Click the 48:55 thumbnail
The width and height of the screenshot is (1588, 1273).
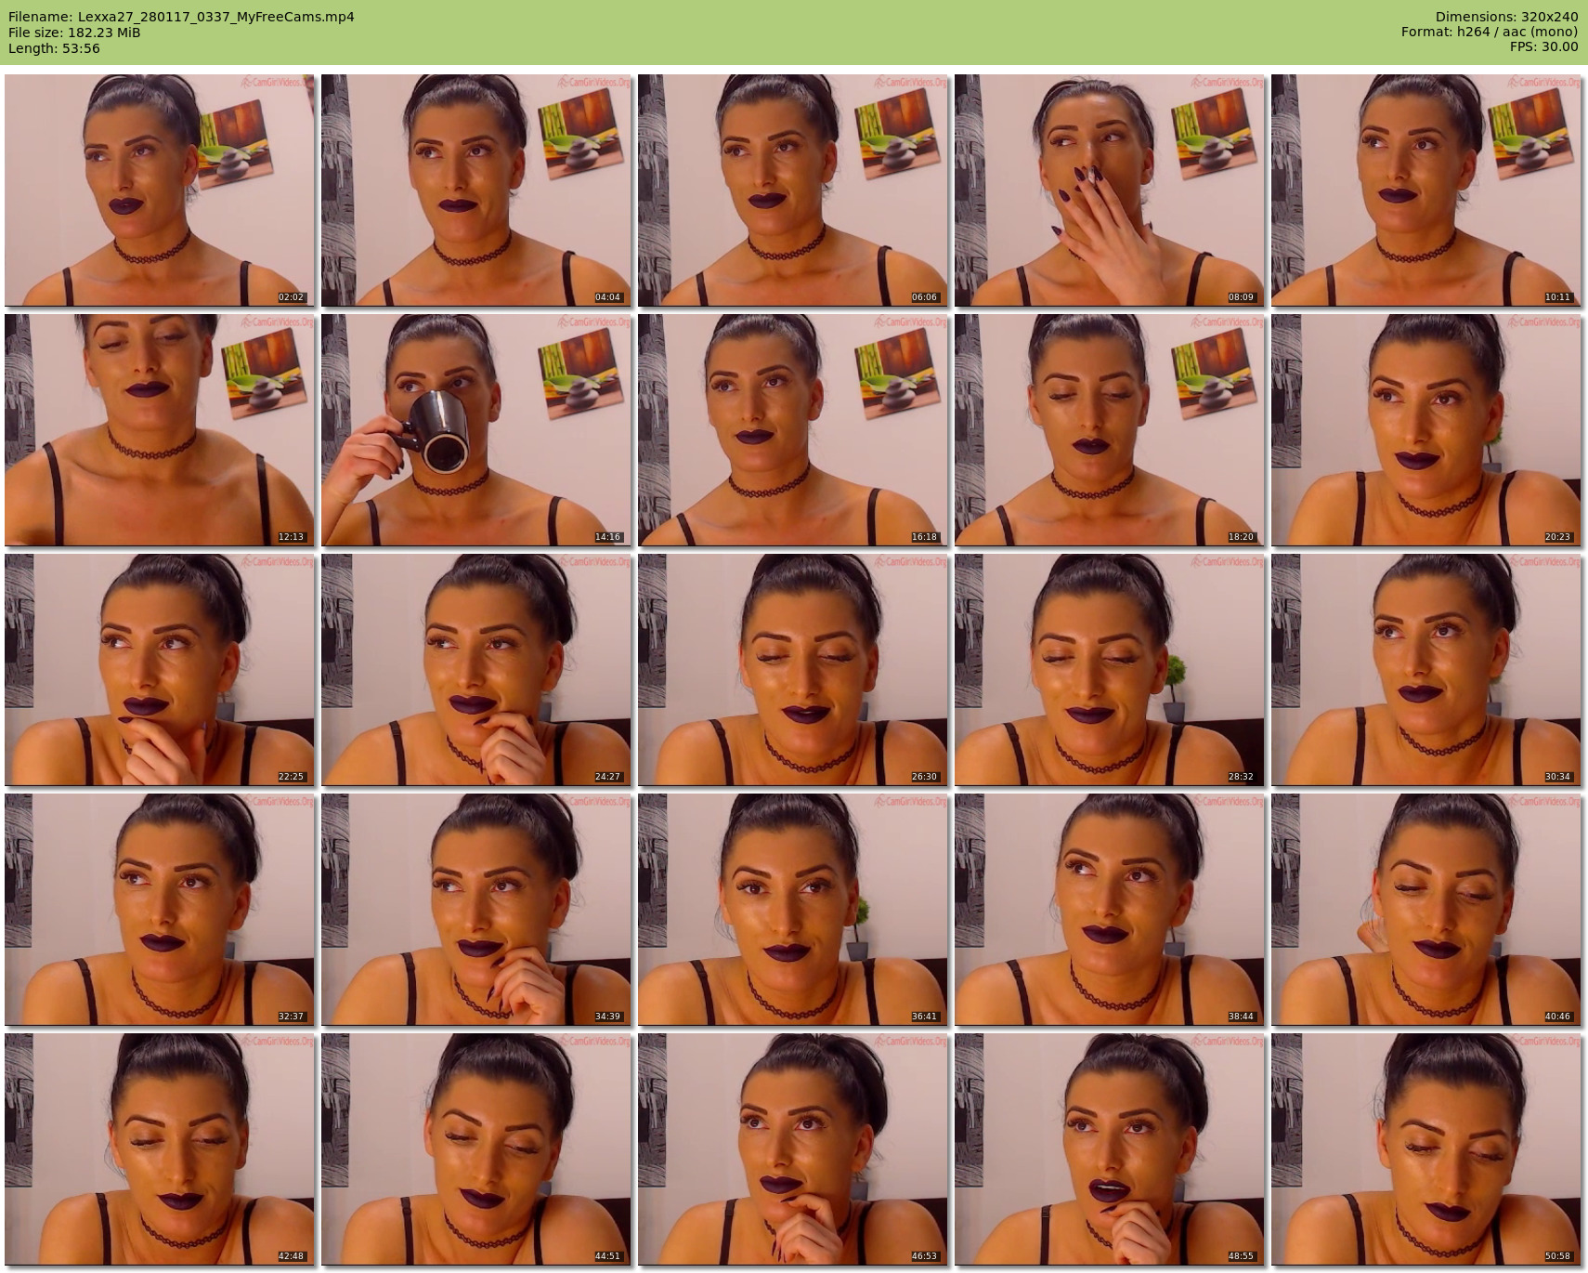[1110, 1149]
